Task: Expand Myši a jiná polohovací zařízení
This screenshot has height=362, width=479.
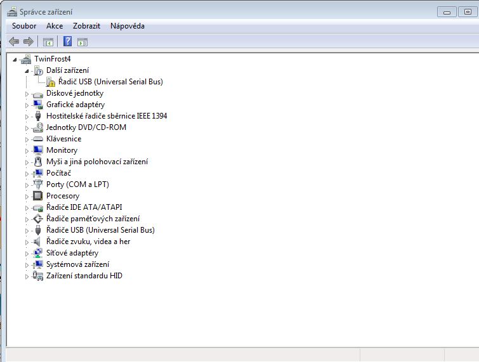Action: [27, 162]
